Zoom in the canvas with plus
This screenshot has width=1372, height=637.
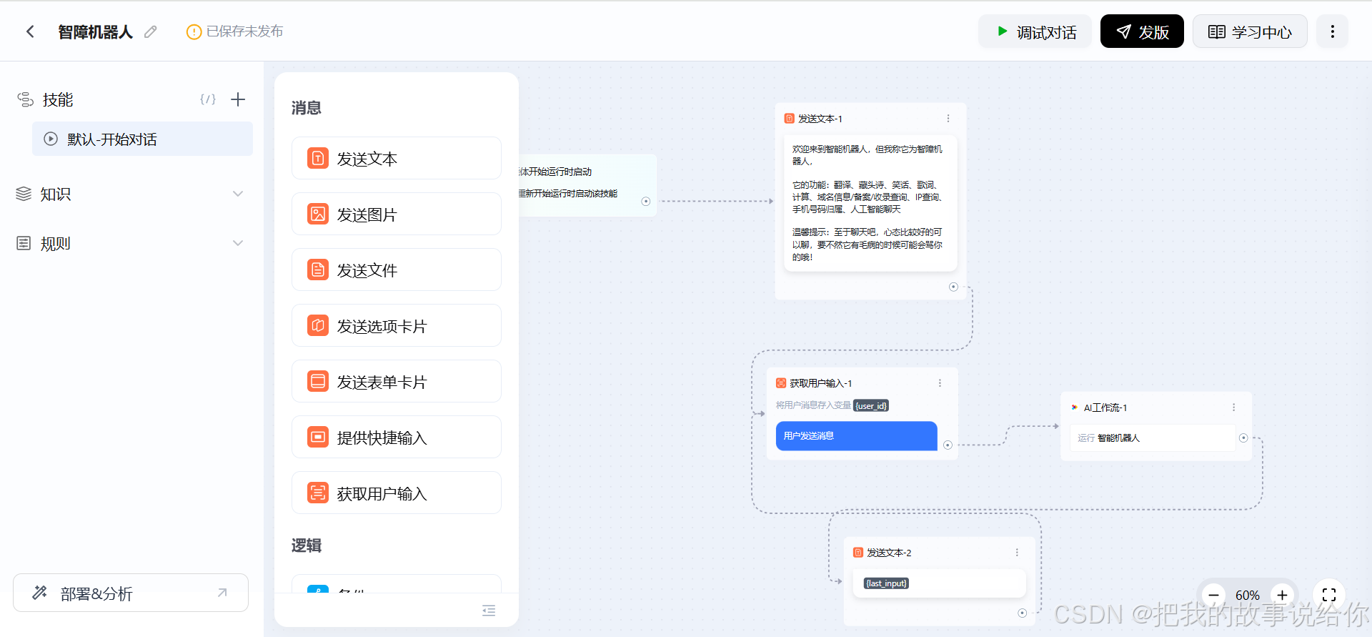(x=1283, y=595)
